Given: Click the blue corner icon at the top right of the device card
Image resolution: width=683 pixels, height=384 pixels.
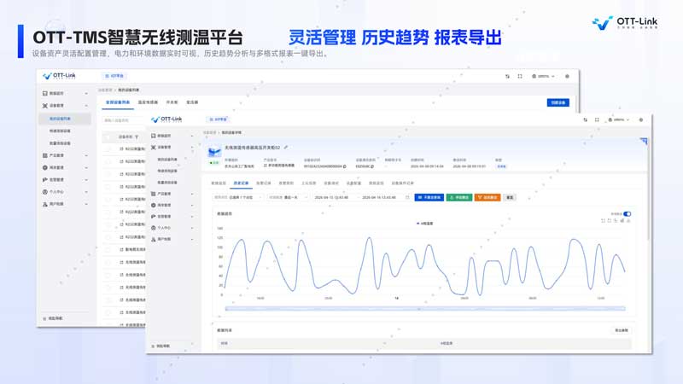Looking at the screenshot, I should [644, 141].
